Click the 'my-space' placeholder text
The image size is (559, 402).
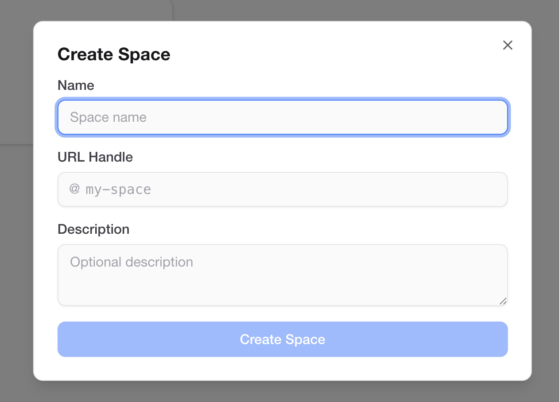(118, 189)
